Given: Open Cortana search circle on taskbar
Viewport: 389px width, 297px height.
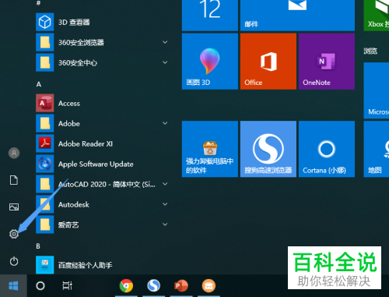Looking at the screenshot, I should tap(40, 286).
